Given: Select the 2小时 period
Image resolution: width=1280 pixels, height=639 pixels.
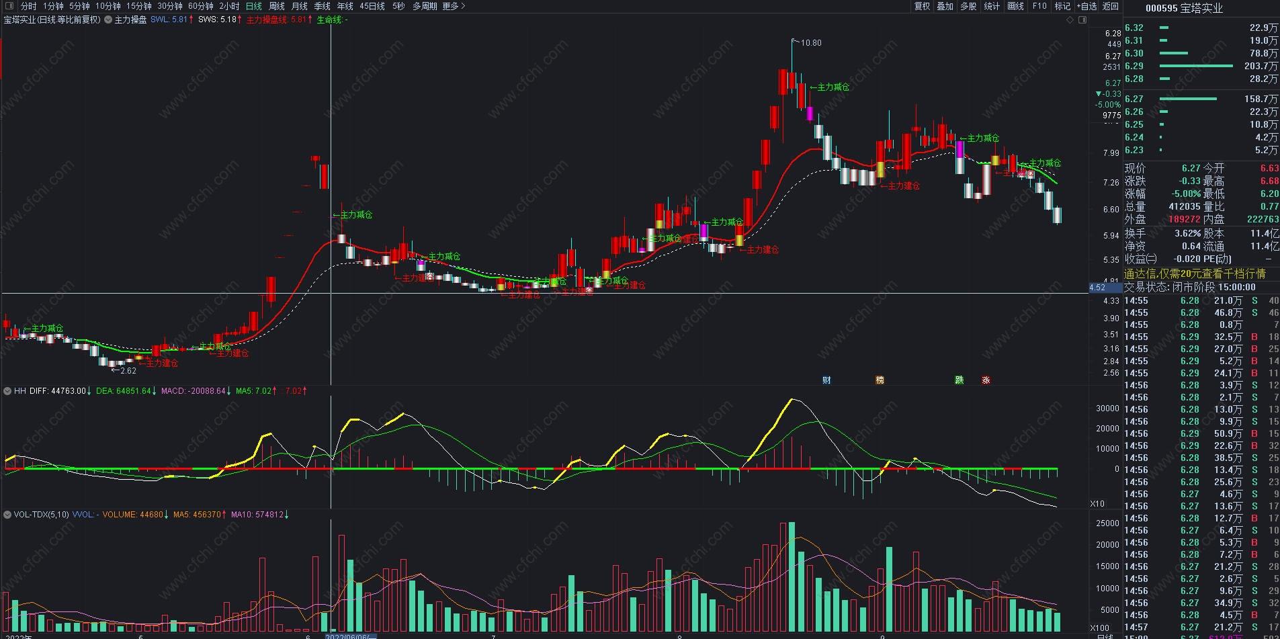Looking at the screenshot, I should click(229, 6).
